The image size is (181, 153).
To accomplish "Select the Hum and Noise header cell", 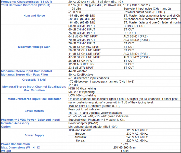I will 34,16.
